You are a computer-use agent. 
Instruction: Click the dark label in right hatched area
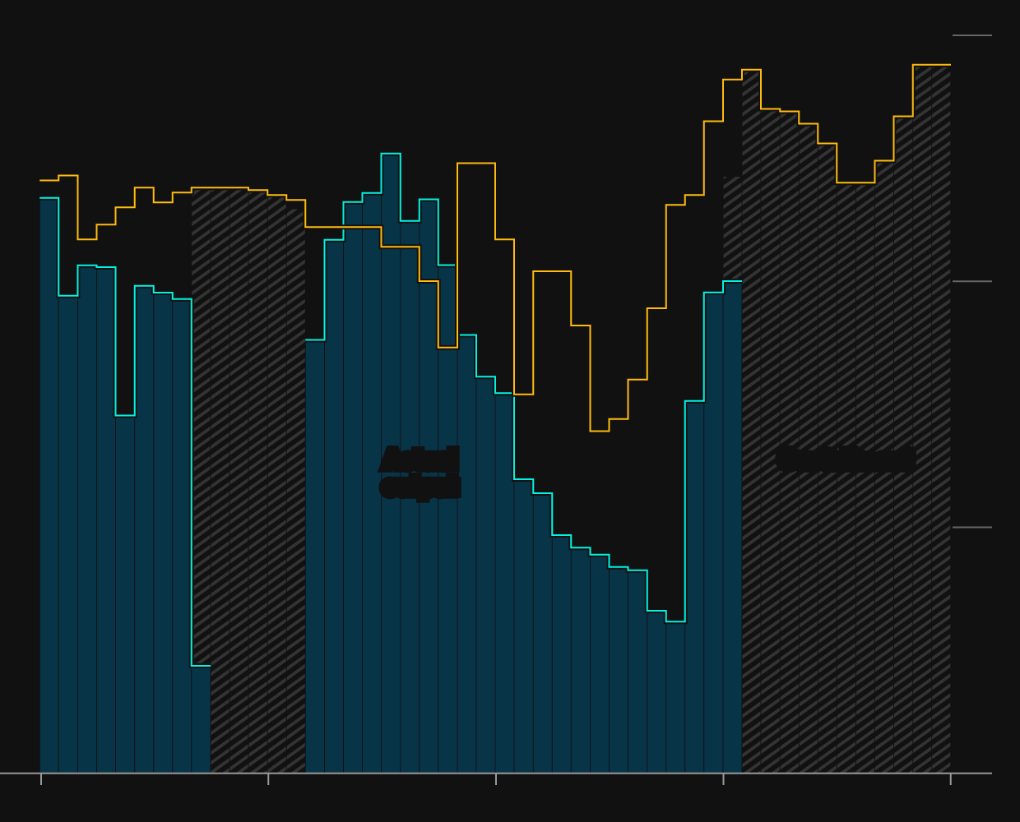click(x=846, y=459)
